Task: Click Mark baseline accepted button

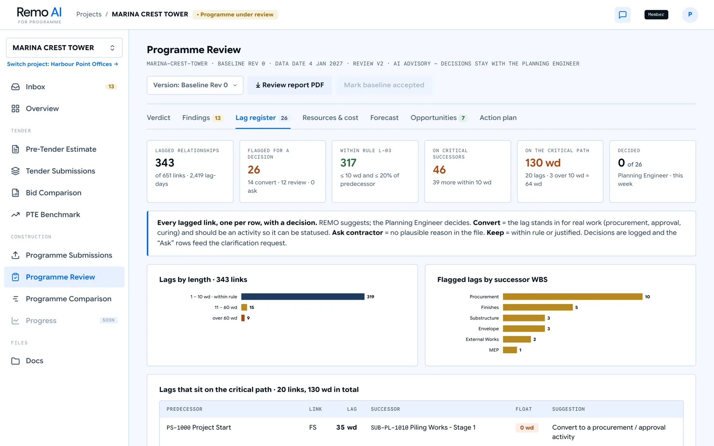Action: click(x=384, y=85)
